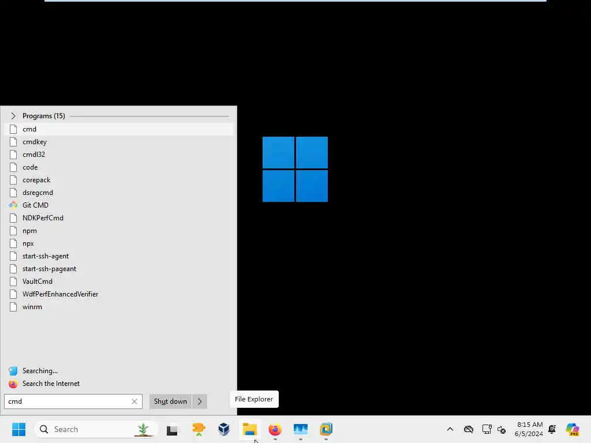Screen dimensions: 591x443
Task: Click the file icon beside dsregcmd
Action: pyautogui.click(x=13, y=193)
